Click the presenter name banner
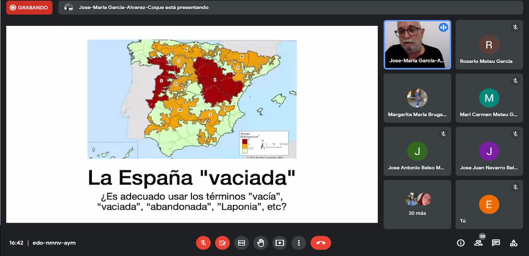This screenshot has width=529, height=256. point(143,7)
